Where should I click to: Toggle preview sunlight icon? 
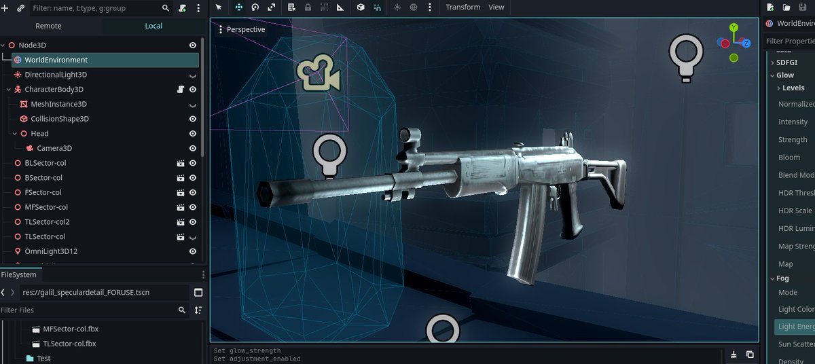[x=397, y=7]
